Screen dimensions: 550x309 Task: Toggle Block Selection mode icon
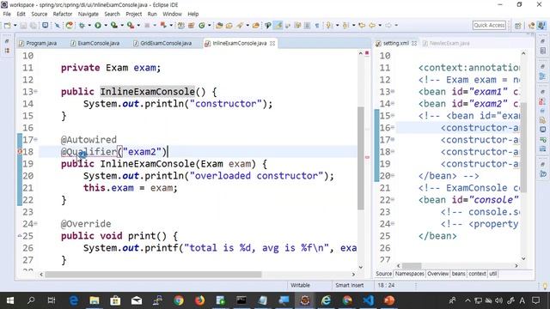point(307,25)
